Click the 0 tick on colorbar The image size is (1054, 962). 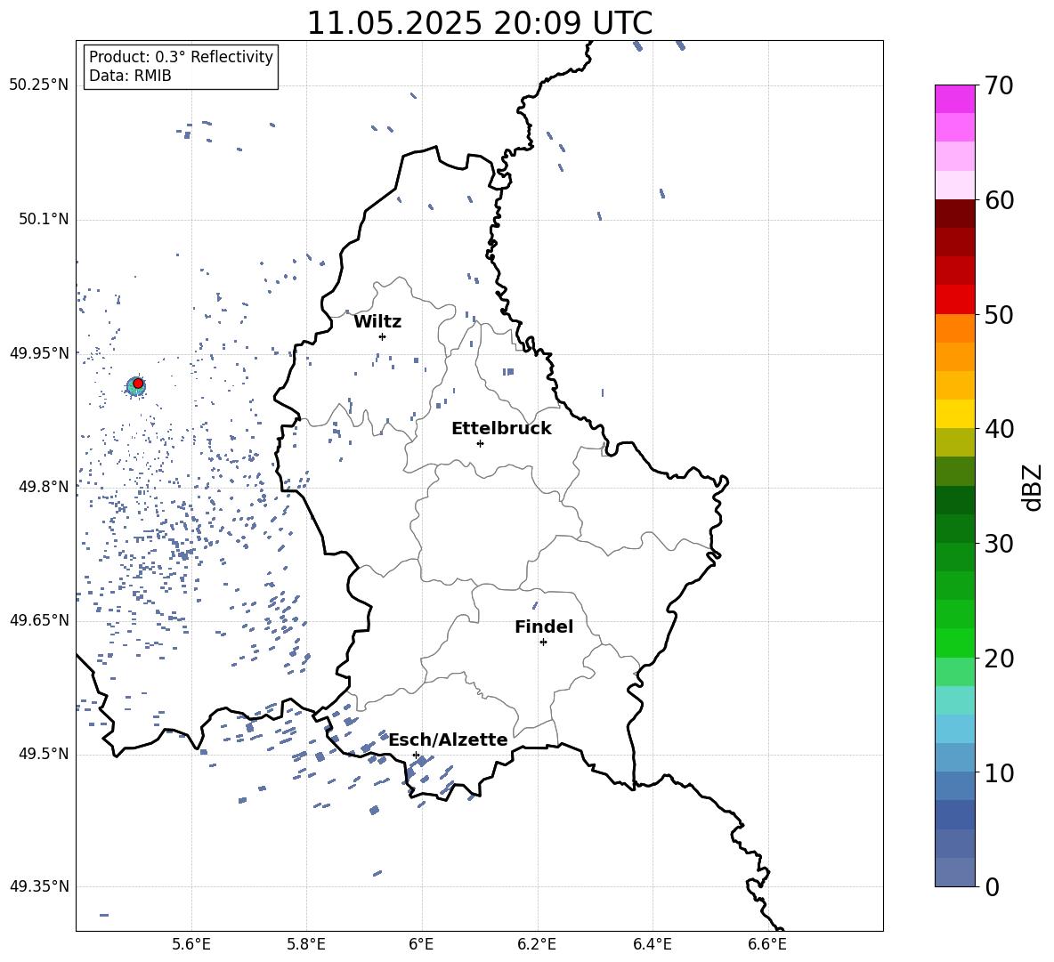tap(992, 886)
